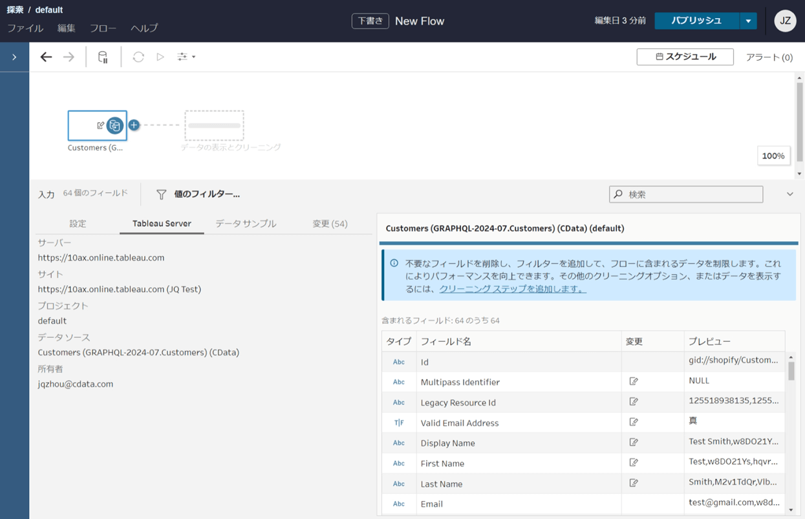805x519 pixels.
Task: Click the add cleaning step link
Action: click(513, 289)
